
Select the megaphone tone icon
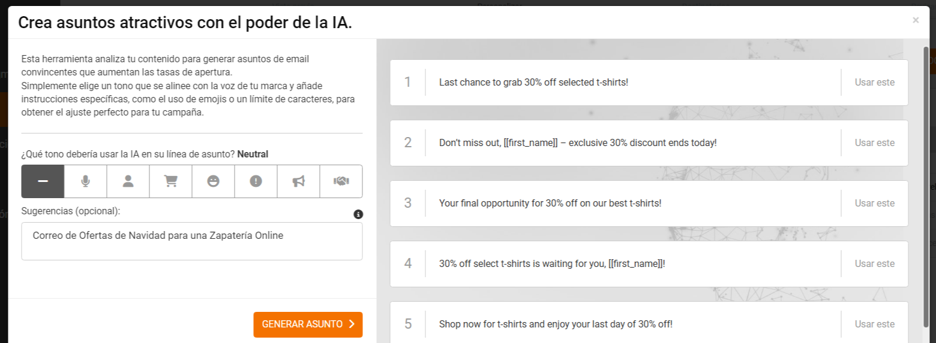click(x=298, y=181)
